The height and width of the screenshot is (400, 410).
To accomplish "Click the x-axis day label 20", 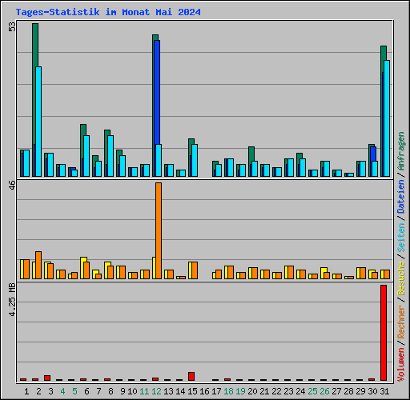I will [252, 391].
